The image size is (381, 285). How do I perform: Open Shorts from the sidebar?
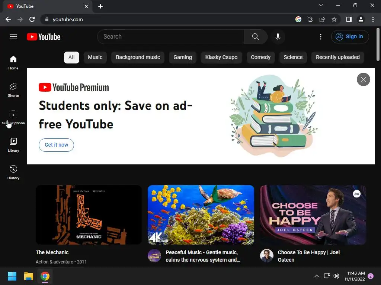13,90
